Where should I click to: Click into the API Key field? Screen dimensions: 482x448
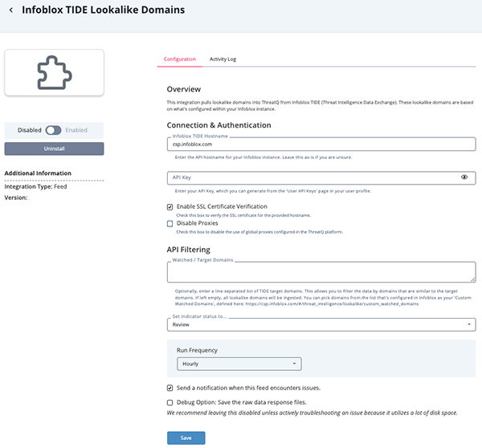(321, 178)
